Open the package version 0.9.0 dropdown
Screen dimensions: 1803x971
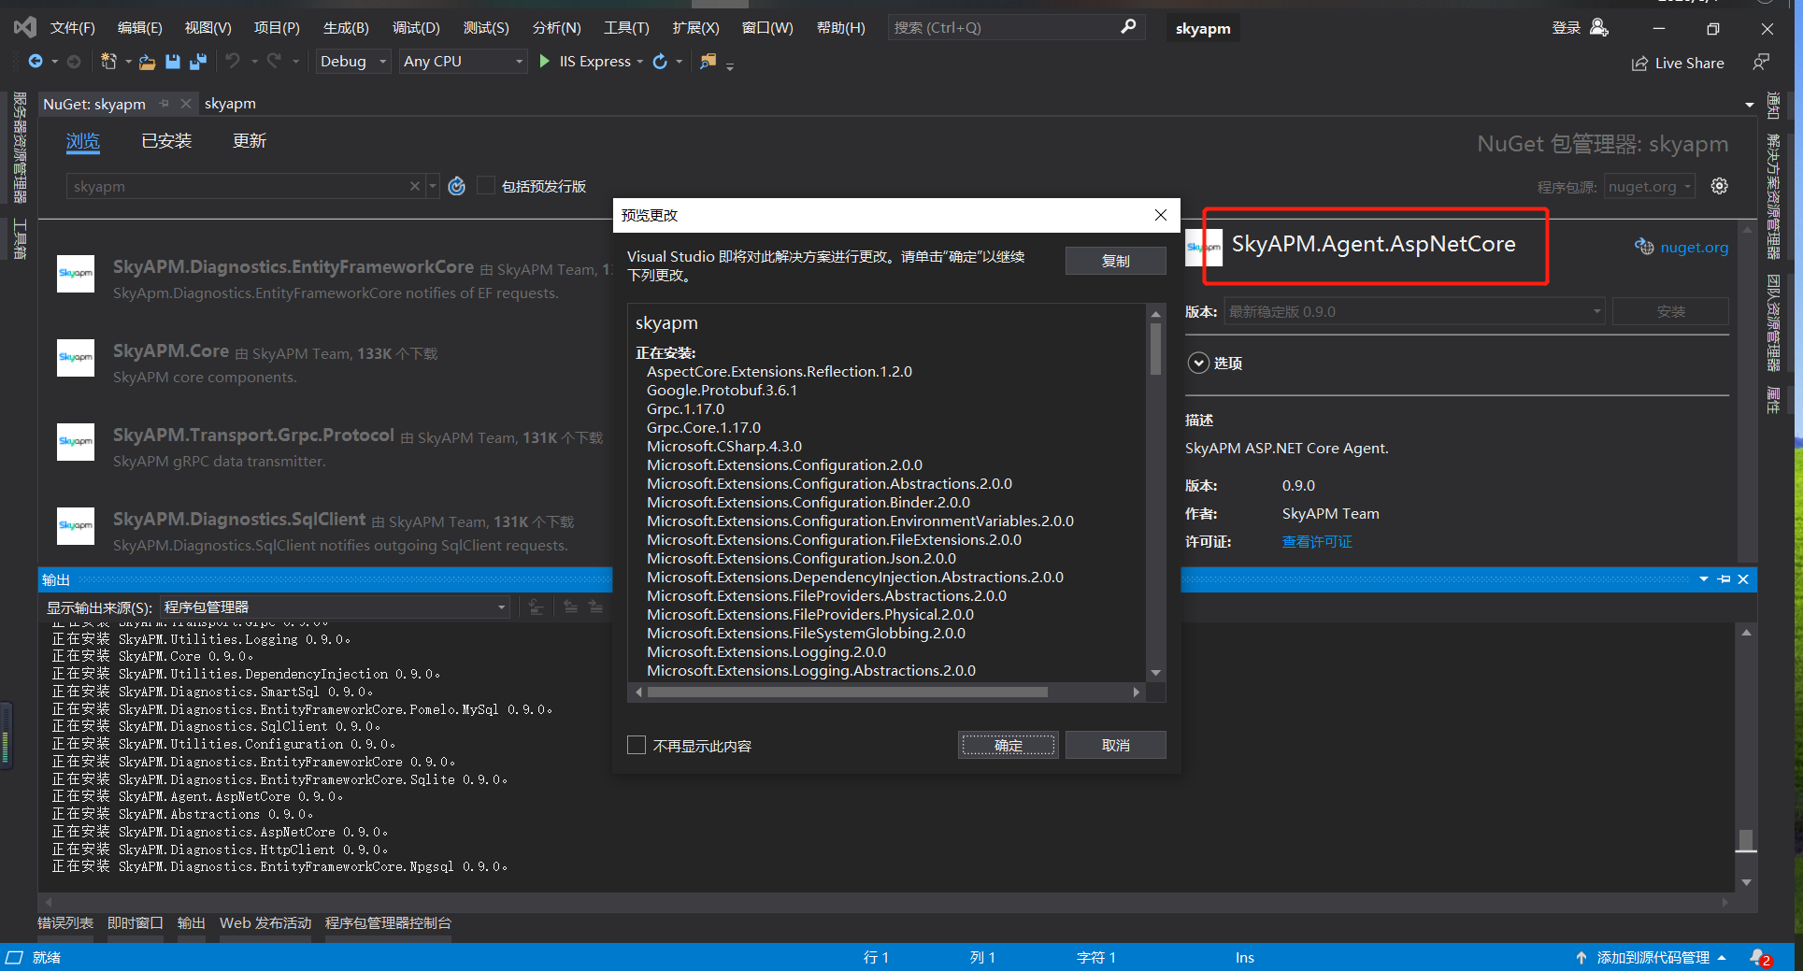[1414, 311]
